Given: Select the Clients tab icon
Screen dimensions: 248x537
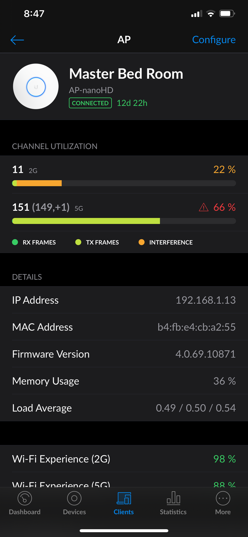Looking at the screenshot, I should [x=124, y=499].
